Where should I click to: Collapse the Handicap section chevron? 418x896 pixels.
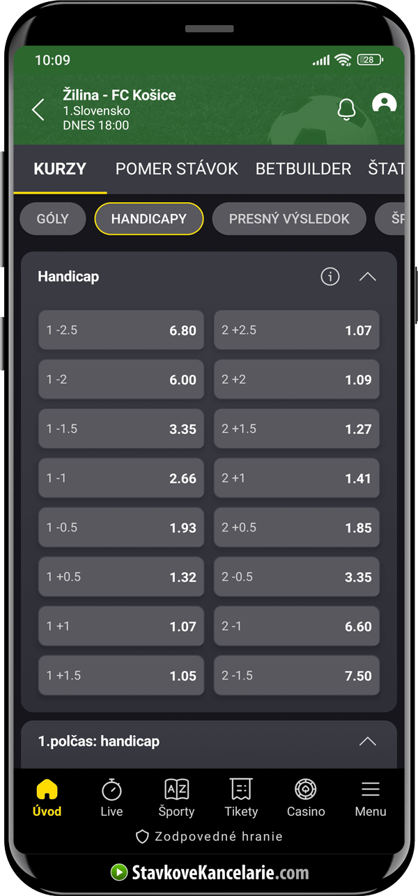click(x=367, y=277)
